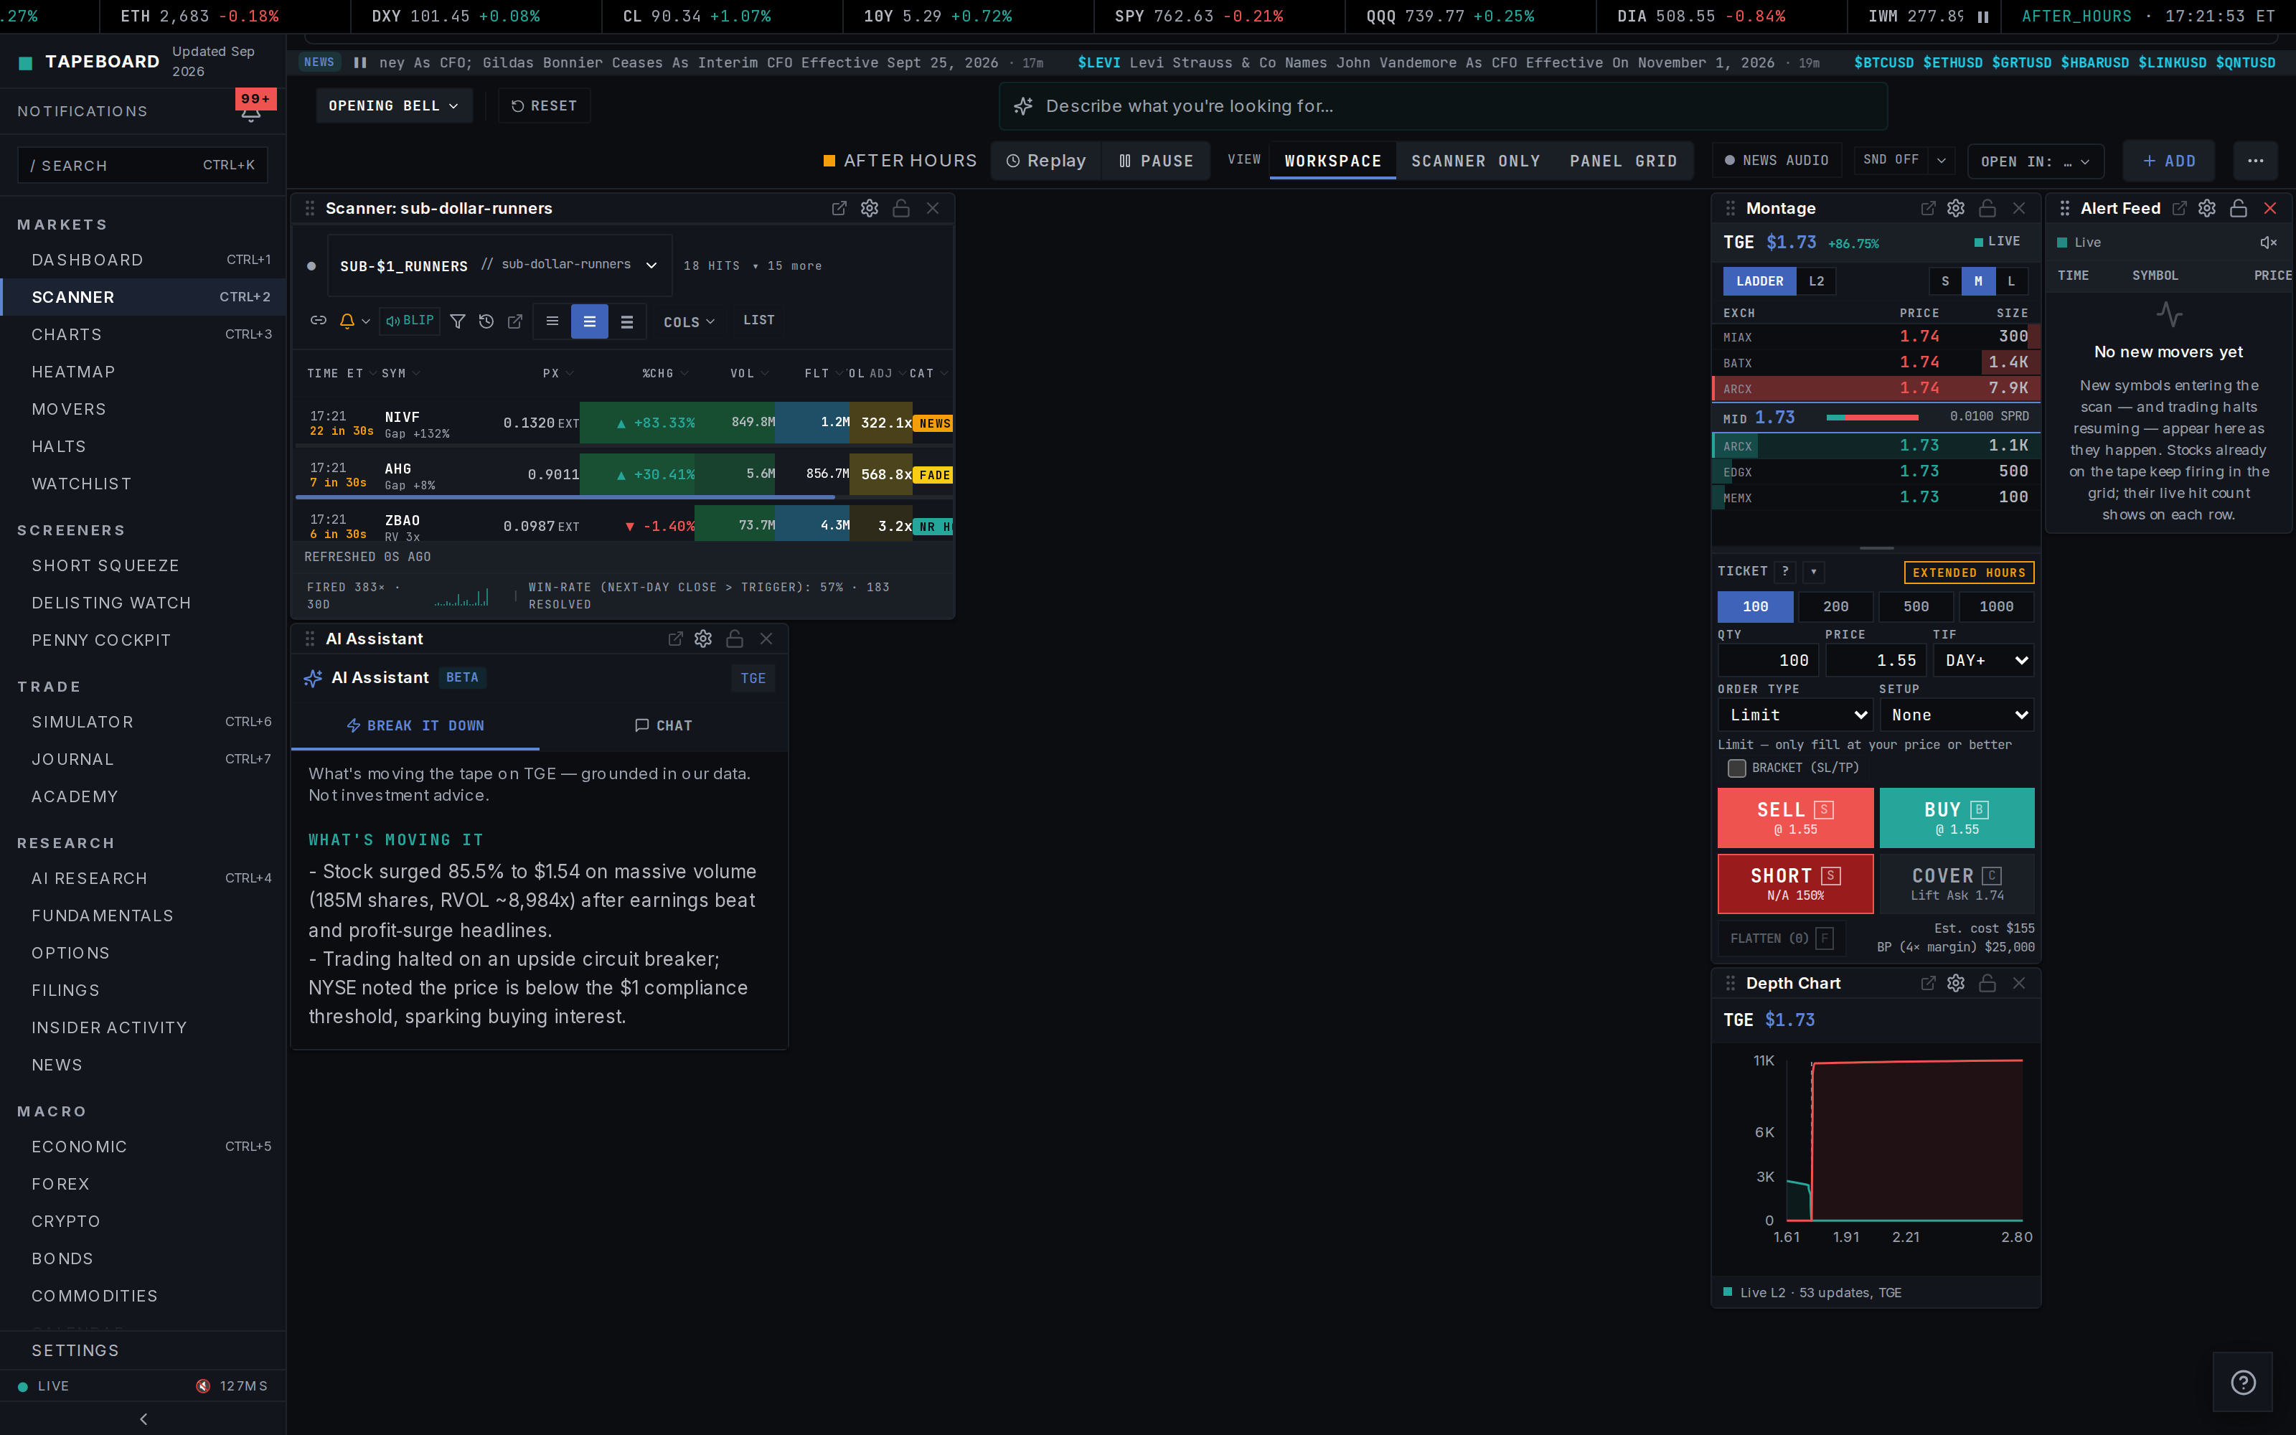Open Montage panel settings gear
This screenshot has height=1435, width=2296.
point(1955,208)
